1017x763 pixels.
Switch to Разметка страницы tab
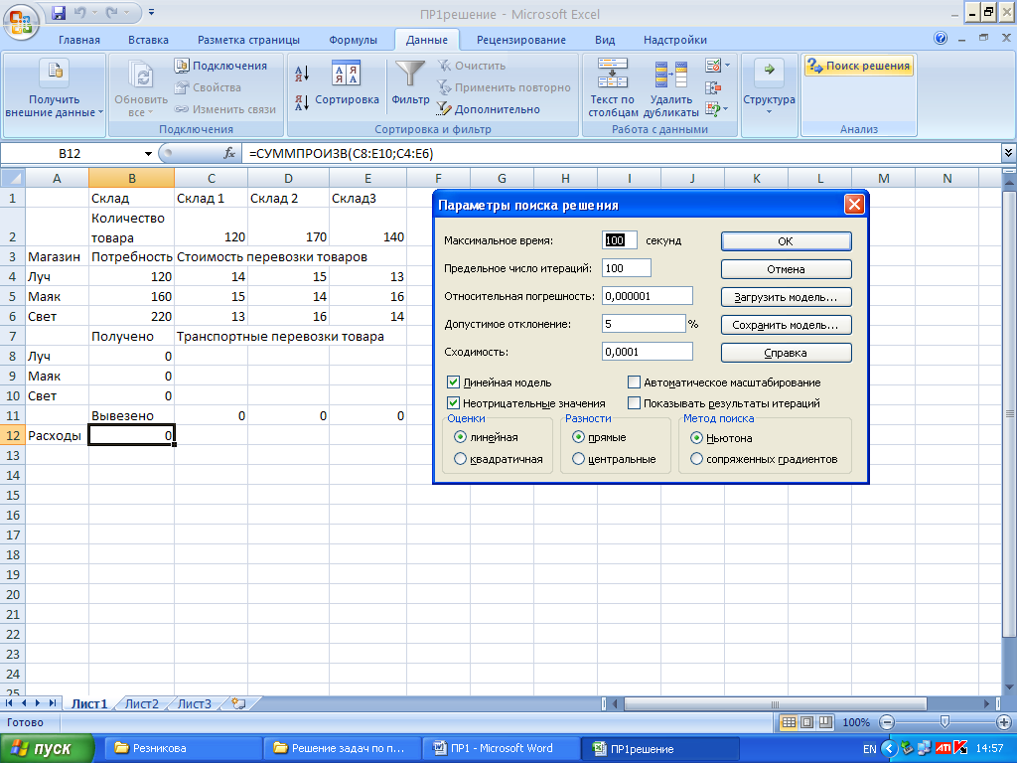point(248,40)
